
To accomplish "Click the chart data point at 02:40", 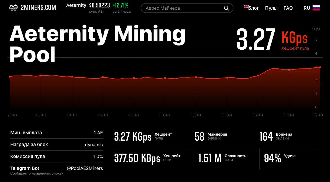I will pos(103,77).
